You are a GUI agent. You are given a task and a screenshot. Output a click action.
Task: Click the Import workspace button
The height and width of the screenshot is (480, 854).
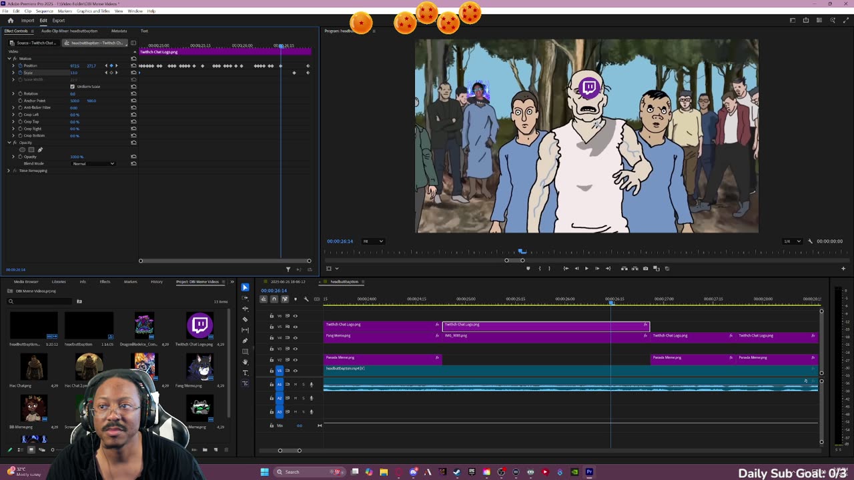click(x=27, y=20)
